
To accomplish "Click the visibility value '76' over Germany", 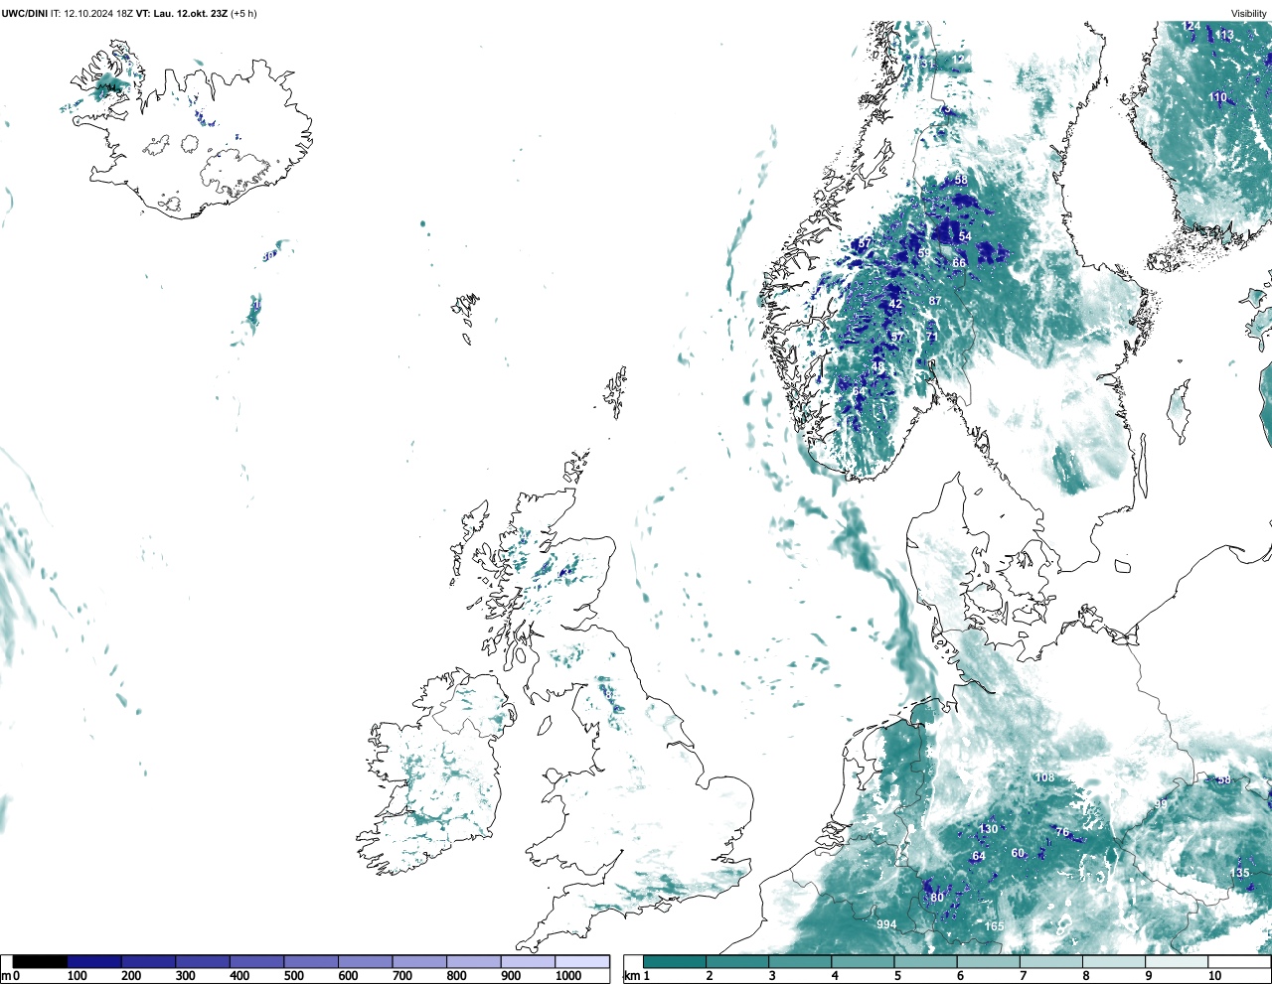I will click(x=1062, y=832).
